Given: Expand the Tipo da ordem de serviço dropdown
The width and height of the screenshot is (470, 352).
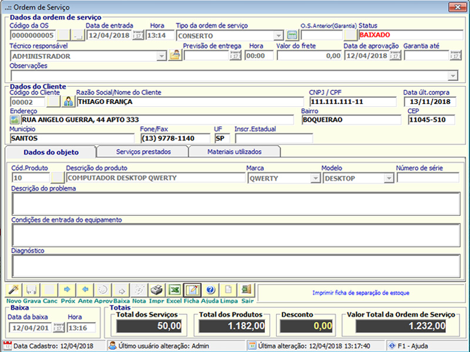Looking at the screenshot, I should 278,36.
